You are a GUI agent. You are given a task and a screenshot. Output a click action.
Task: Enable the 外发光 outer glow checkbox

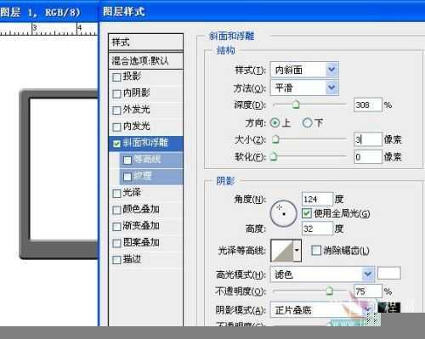coord(116,110)
